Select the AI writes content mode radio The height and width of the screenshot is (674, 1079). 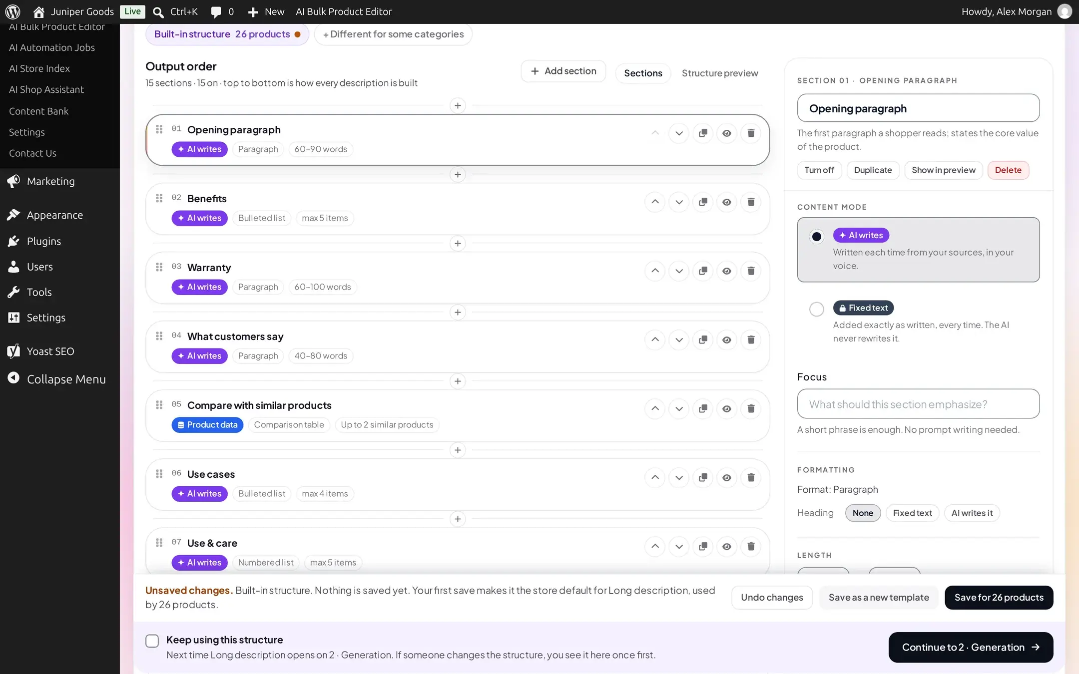816,236
